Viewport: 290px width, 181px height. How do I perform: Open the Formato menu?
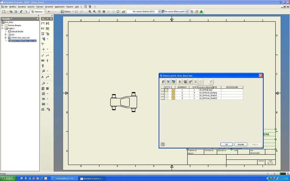click(40, 7)
